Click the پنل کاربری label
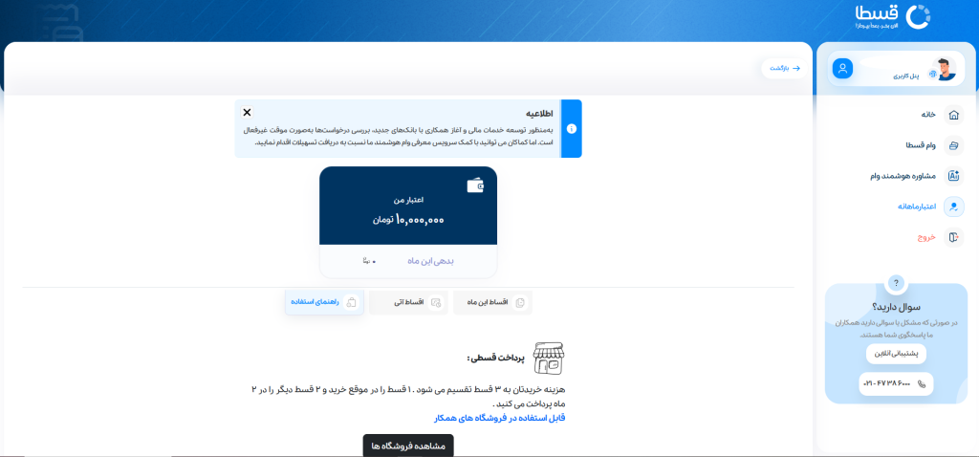The width and height of the screenshot is (979, 457). (x=906, y=76)
